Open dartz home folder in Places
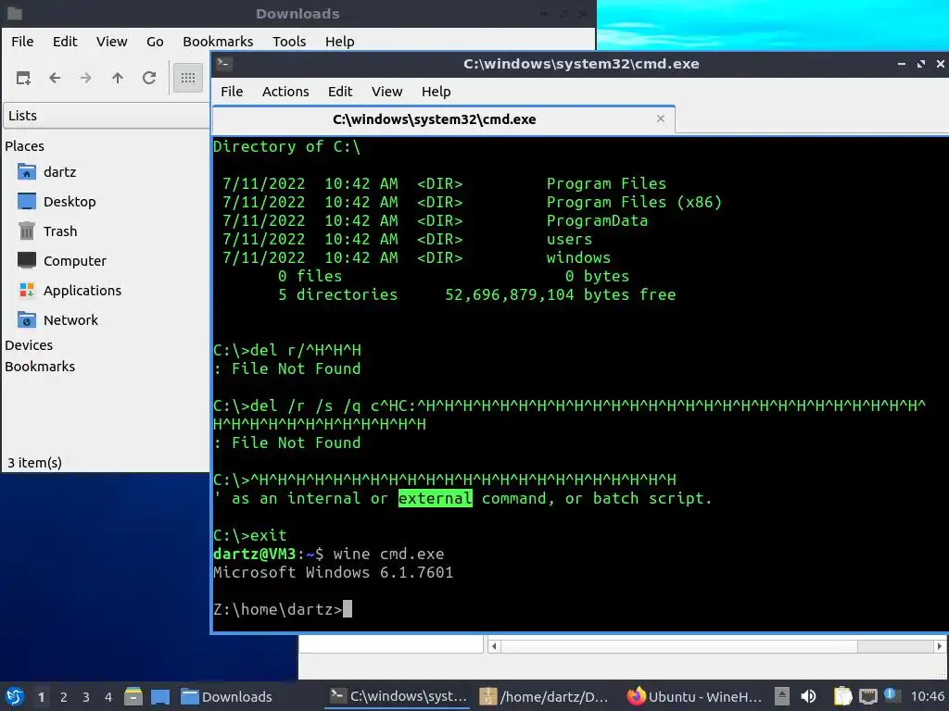 point(60,172)
